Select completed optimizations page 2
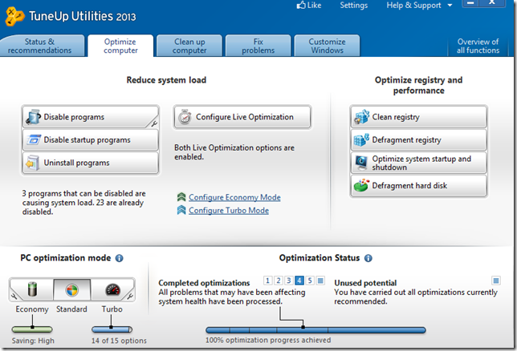This screenshot has width=517, height=351. click(x=278, y=280)
